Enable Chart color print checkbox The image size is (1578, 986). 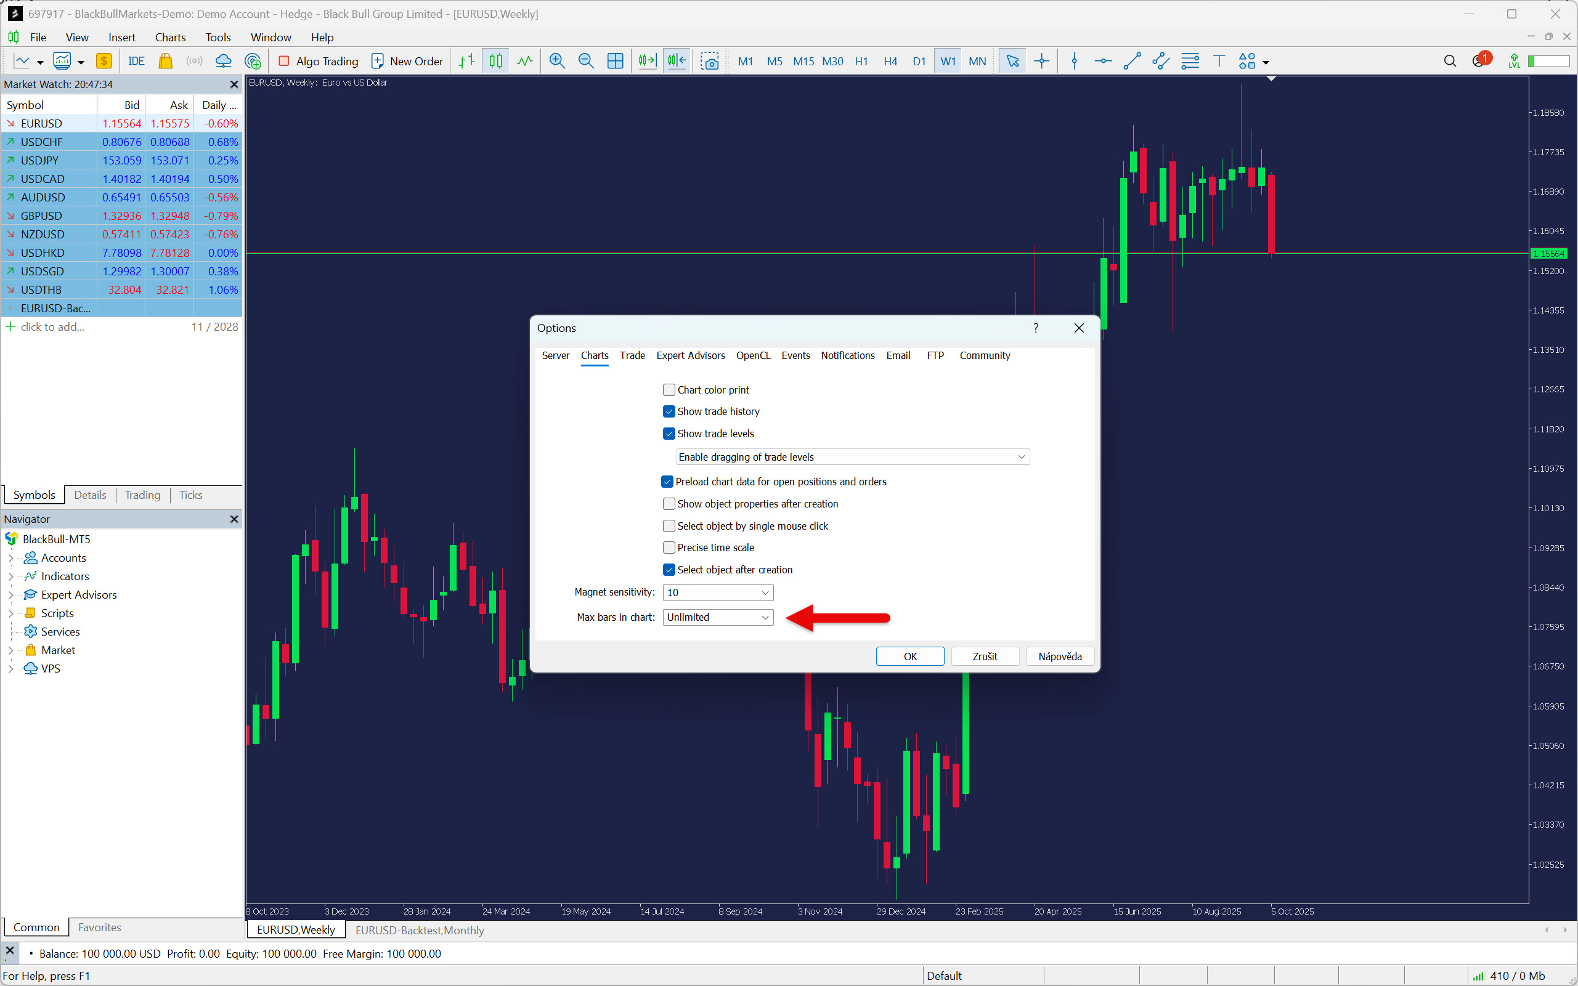pyautogui.click(x=669, y=390)
